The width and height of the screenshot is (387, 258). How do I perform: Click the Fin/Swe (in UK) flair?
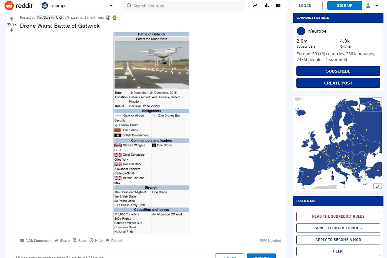pos(50,18)
